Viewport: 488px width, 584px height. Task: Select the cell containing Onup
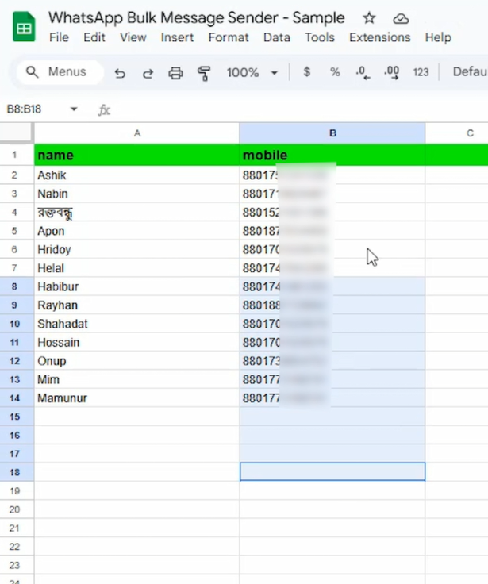(136, 361)
